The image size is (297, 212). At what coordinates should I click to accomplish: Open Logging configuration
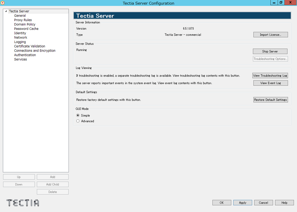20,42
